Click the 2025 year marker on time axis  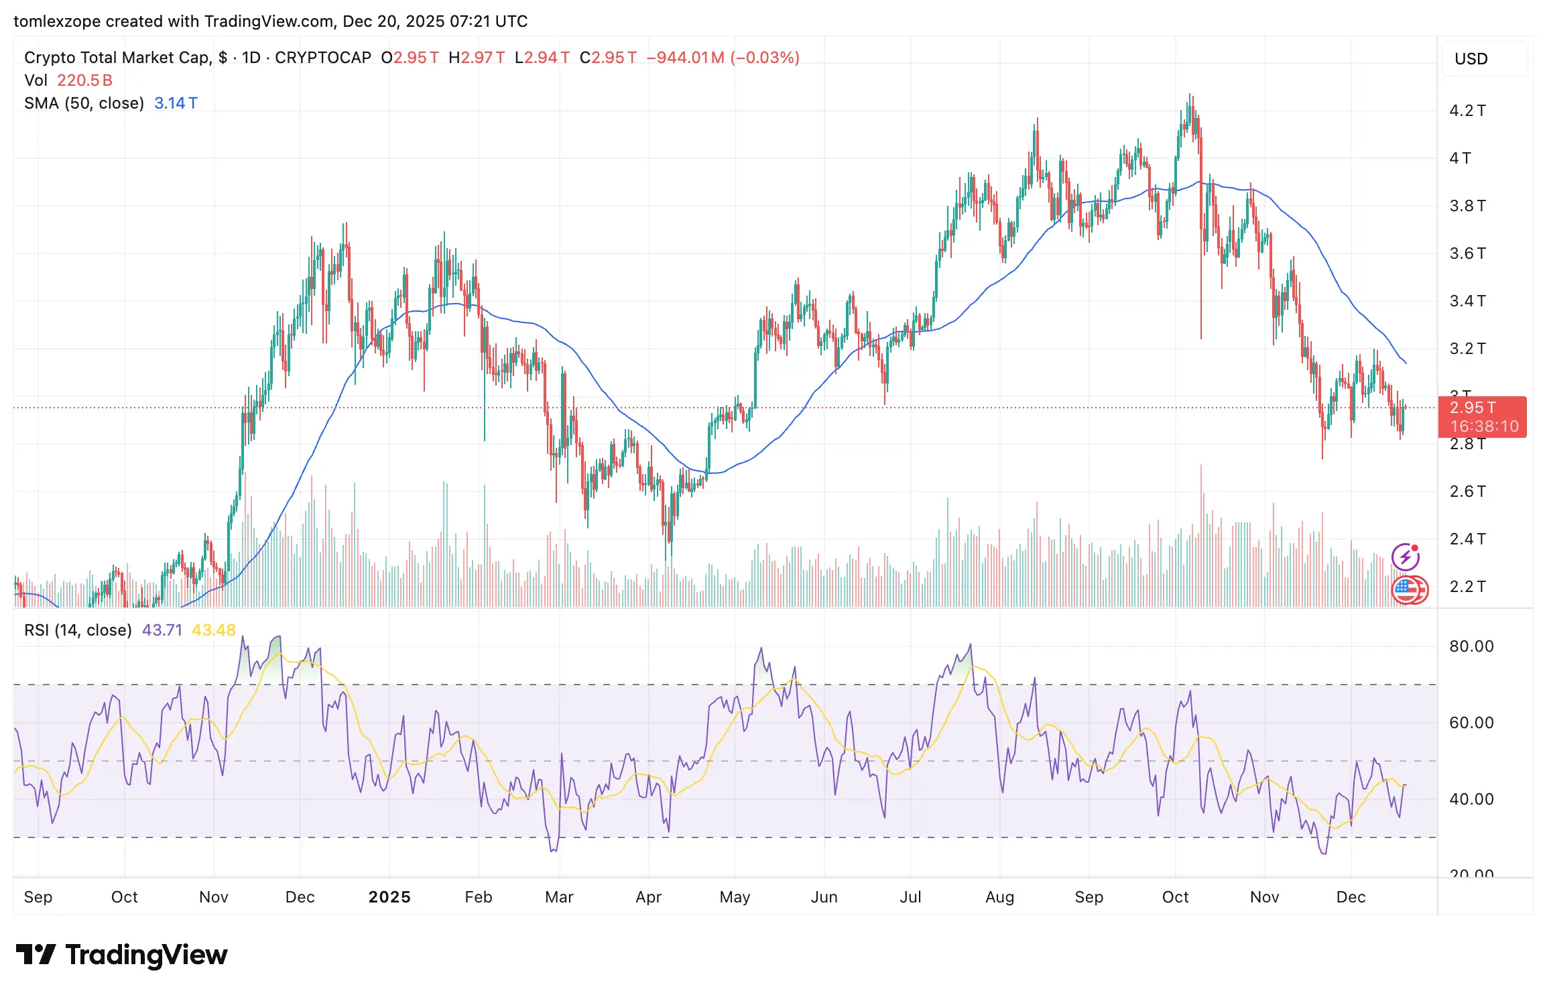click(389, 897)
